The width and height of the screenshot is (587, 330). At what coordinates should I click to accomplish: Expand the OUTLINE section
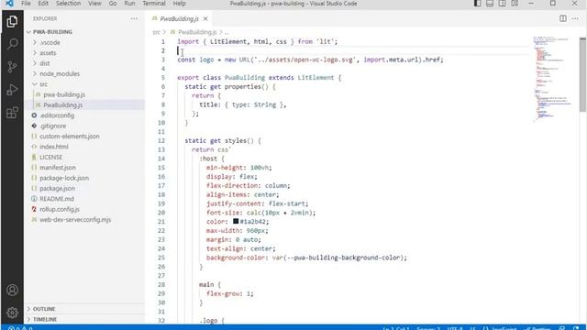tap(44, 309)
